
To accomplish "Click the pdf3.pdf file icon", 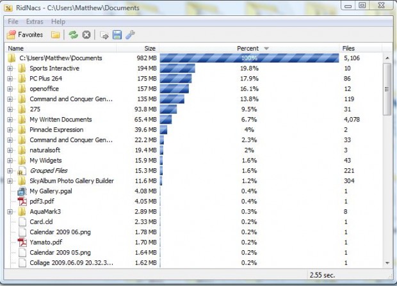I will 21,201.
